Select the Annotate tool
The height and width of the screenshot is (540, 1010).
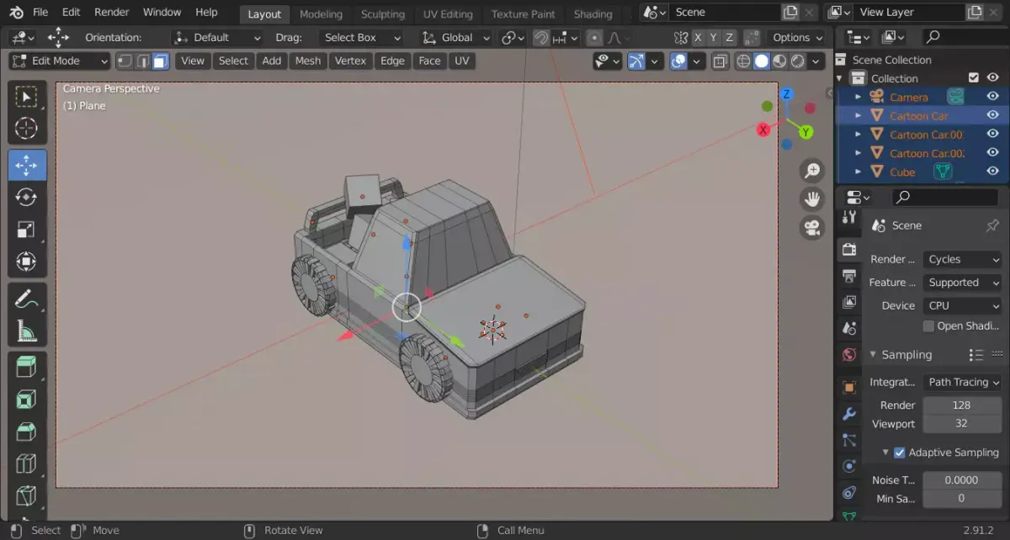pyautogui.click(x=27, y=298)
